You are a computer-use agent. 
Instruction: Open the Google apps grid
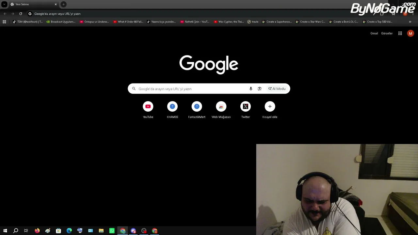tap(400, 33)
